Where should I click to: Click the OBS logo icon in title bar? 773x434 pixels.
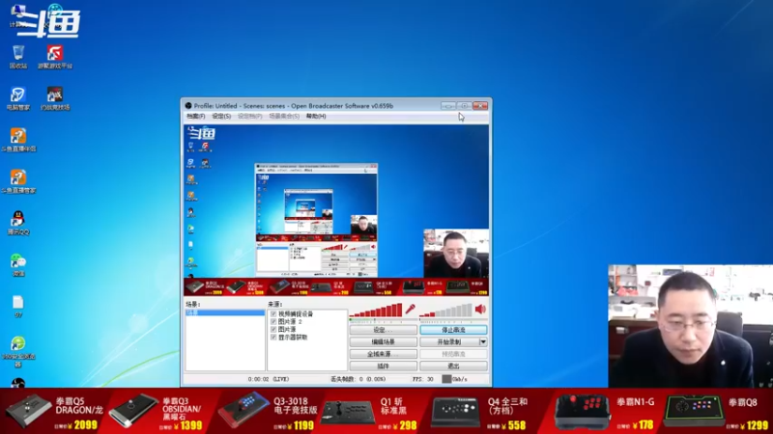point(188,105)
